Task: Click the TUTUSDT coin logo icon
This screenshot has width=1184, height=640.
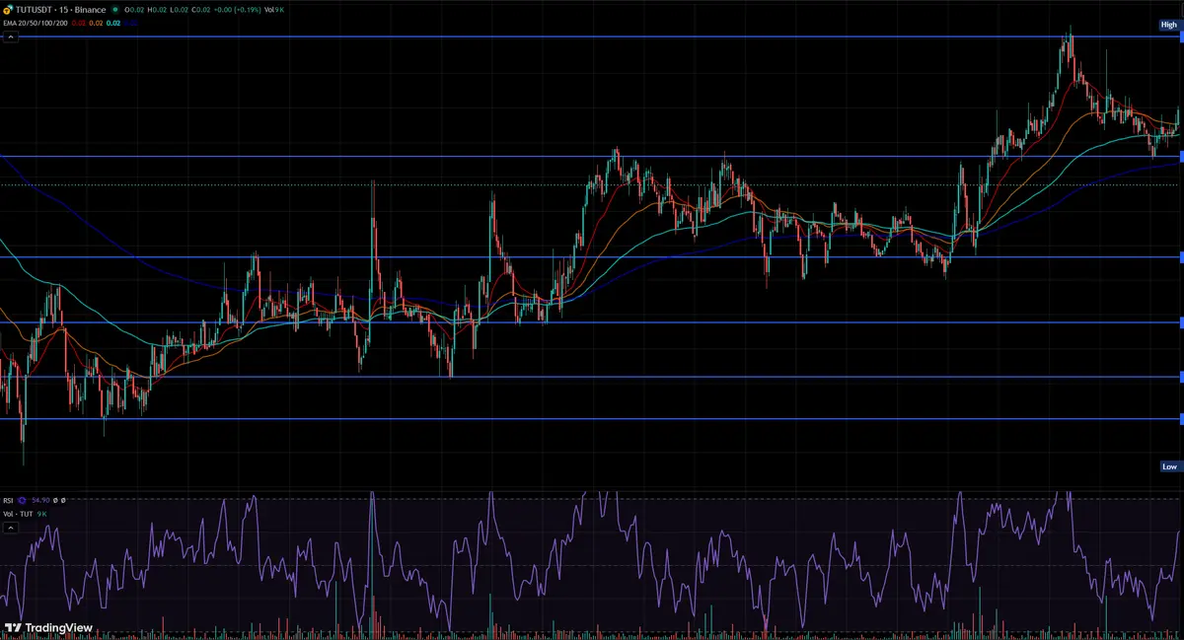Action: click(8, 10)
